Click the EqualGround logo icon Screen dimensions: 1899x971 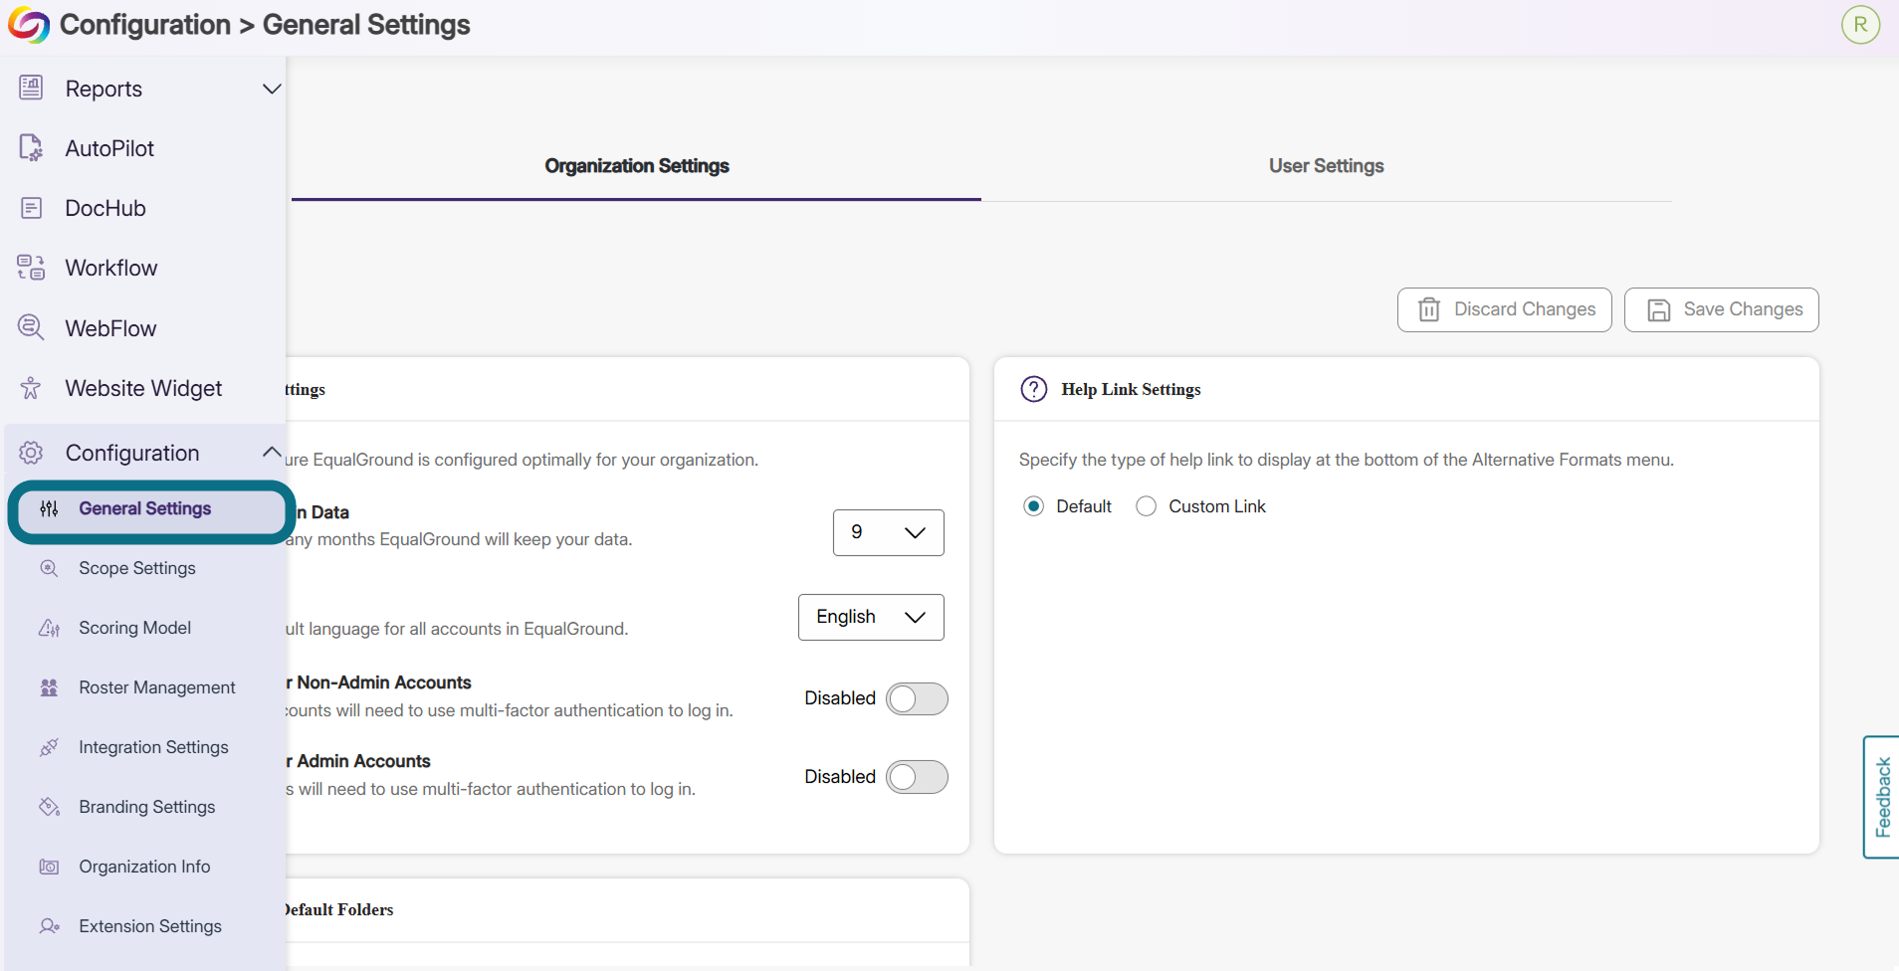(x=28, y=25)
